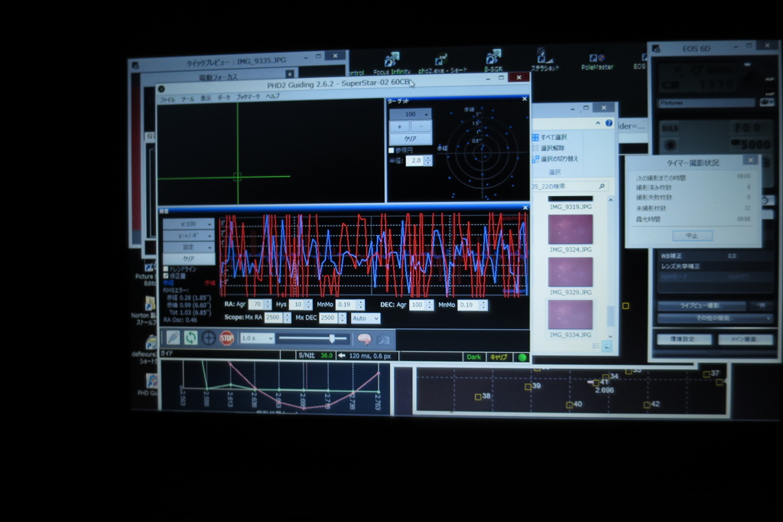This screenshot has width=783, height=522.
Task: Click large-thumbnails view icon in Explorer
Action: pos(606,346)
